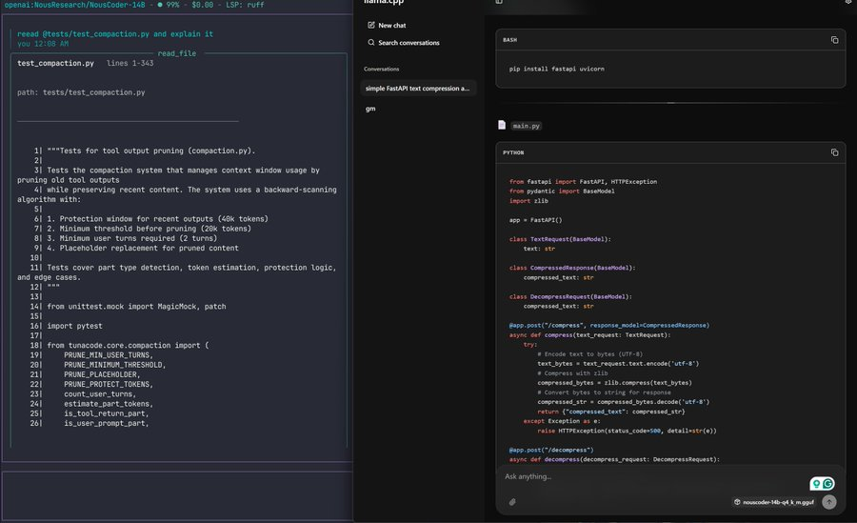Image resolution: width=857 pixels, height=523 pixels.
Task: Click 'path: tests/test_compaction.py' line in terminal
Action: (81, 92)
